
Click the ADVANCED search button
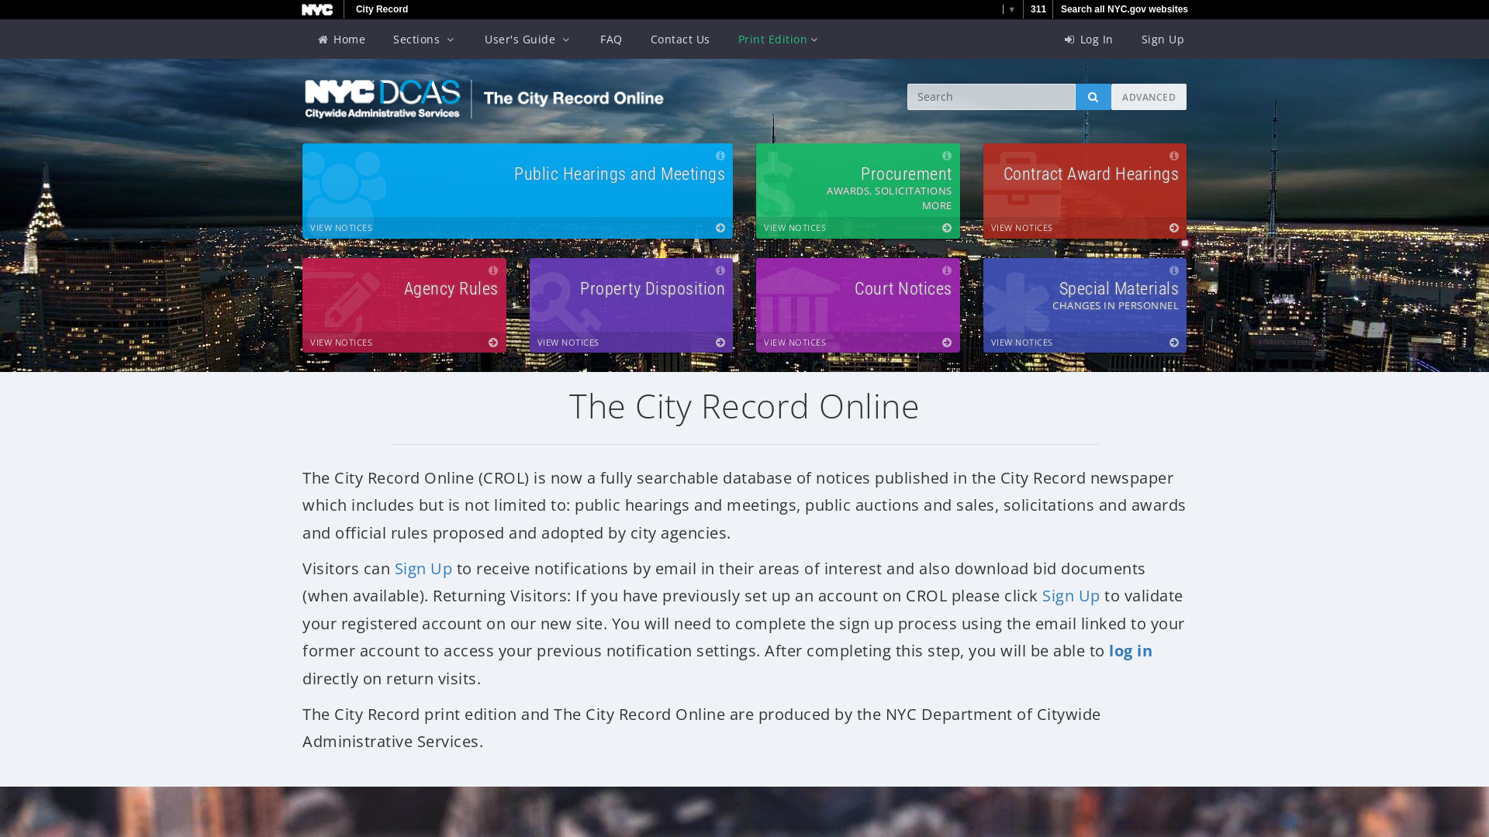[x=1149, y=96]
